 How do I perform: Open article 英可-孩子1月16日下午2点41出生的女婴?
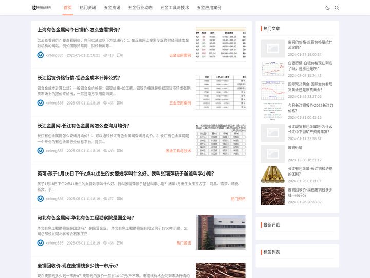click(125, 173)
